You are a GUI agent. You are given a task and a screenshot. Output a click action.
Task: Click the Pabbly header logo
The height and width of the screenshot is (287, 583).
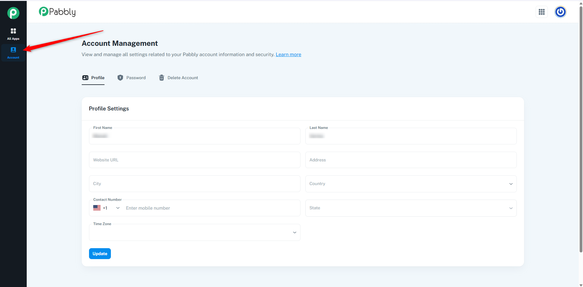coord(57,12)
